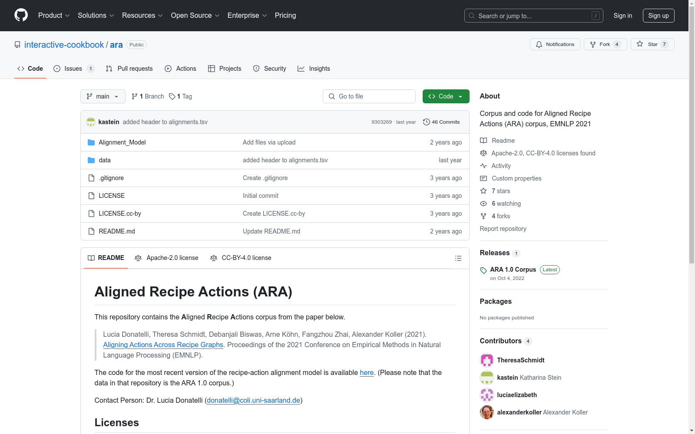Click the Report repository link
Image resolution: width=695 pixels, height=434 pixels.
[x=503, y=229]
